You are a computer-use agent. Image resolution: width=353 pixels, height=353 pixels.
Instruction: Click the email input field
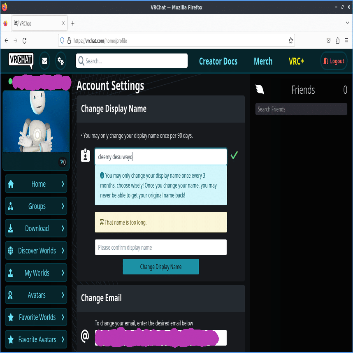tap(161, 337)
